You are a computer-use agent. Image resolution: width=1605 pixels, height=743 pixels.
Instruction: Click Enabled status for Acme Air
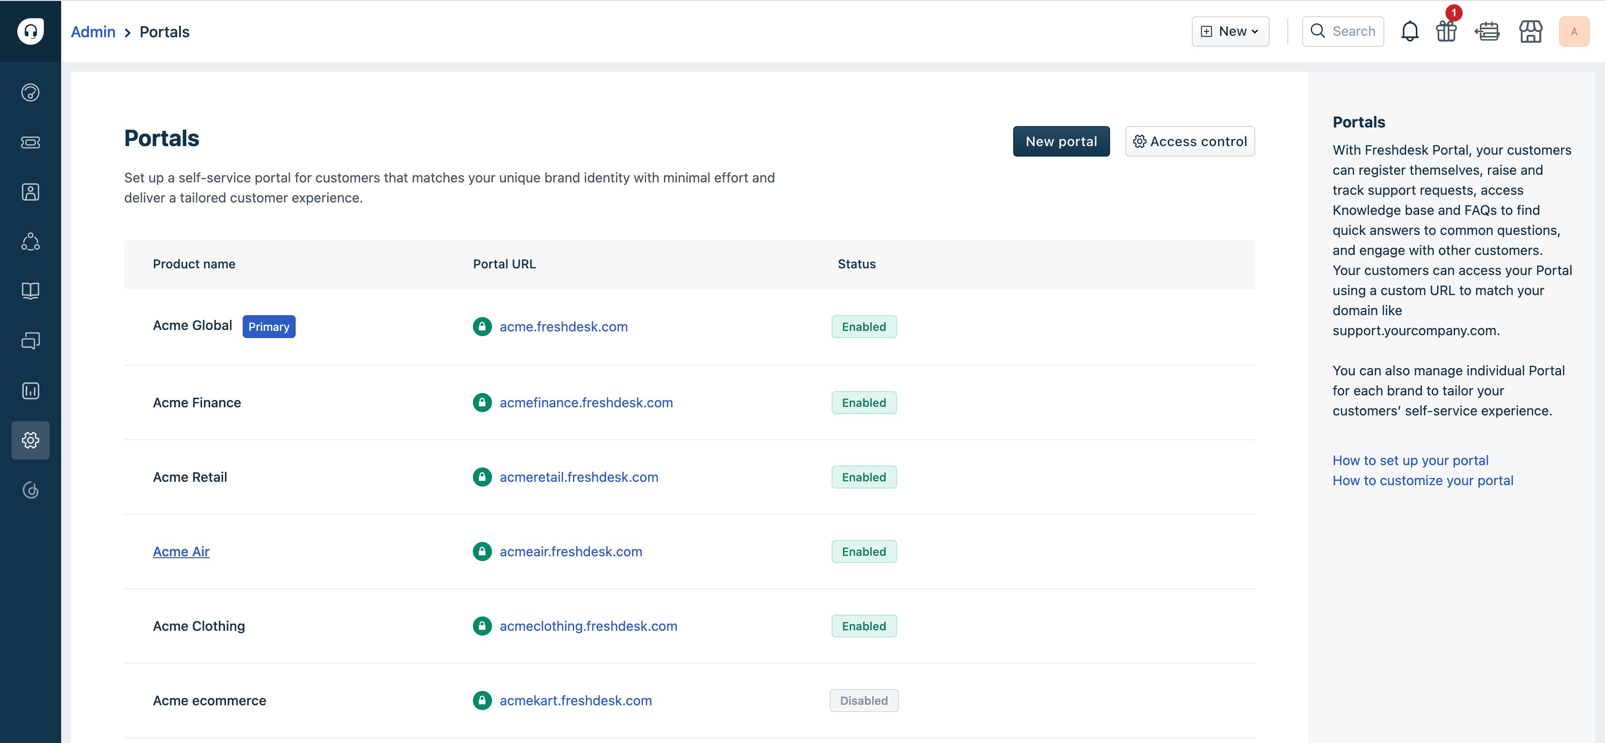(x=864, y=551)
